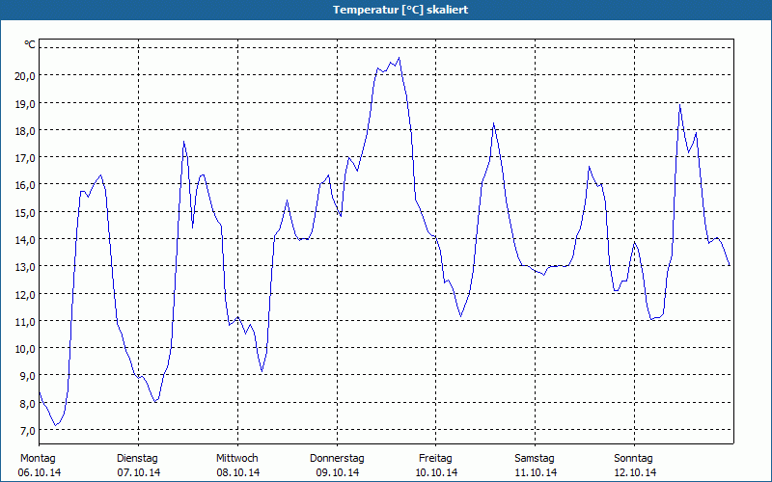Click the 9,0 y-axis label
This screenshot has width=772, height=482.
(x=28, y=376)
